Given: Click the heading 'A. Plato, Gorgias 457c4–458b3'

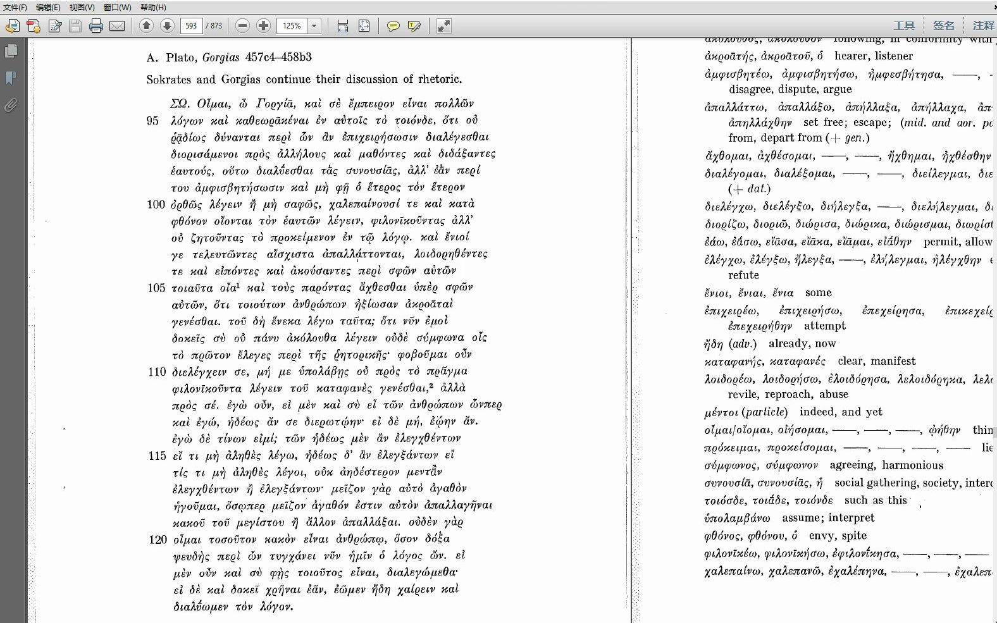Looking at the screenshot, I should coord(229,58).
